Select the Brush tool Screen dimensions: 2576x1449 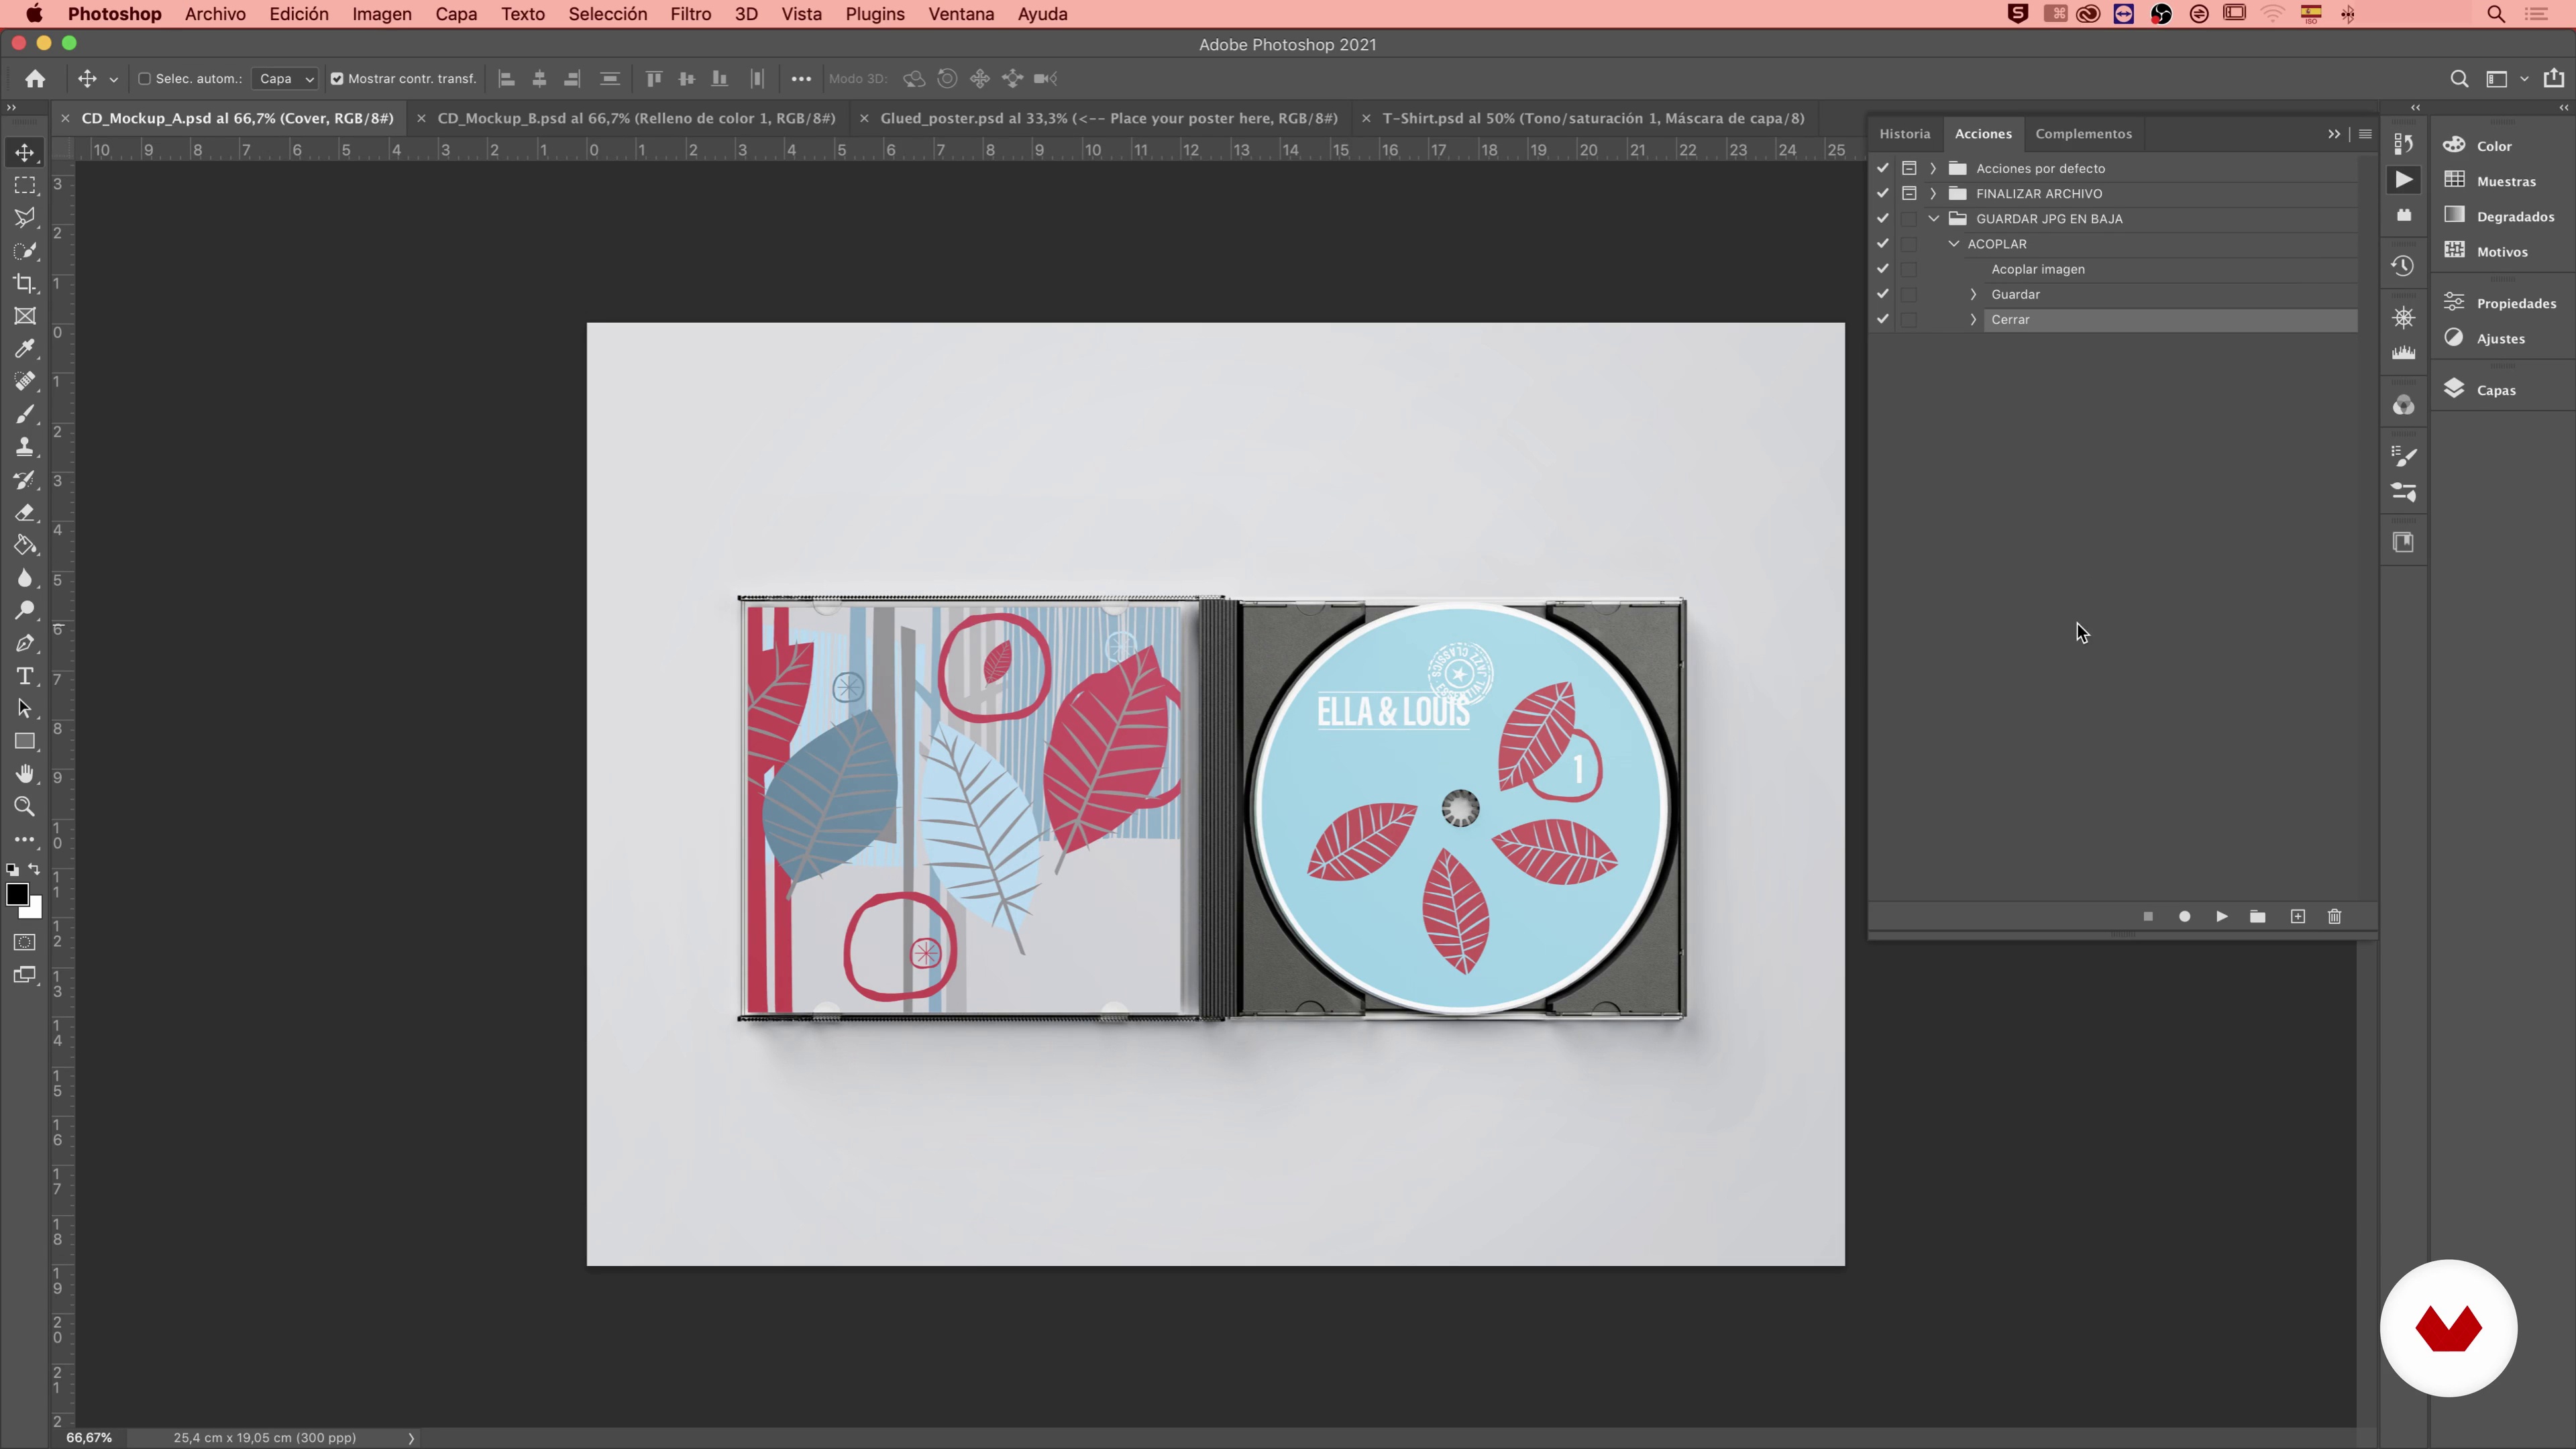pos(25,414)
